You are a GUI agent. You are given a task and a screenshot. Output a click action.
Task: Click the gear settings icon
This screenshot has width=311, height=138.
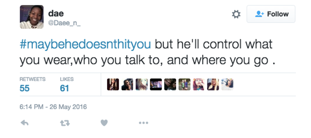[236, 14]
